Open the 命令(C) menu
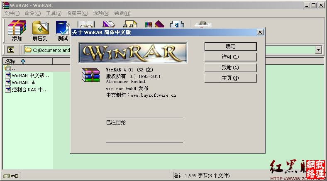Screen dimensions: 327x181 point(33,13)
